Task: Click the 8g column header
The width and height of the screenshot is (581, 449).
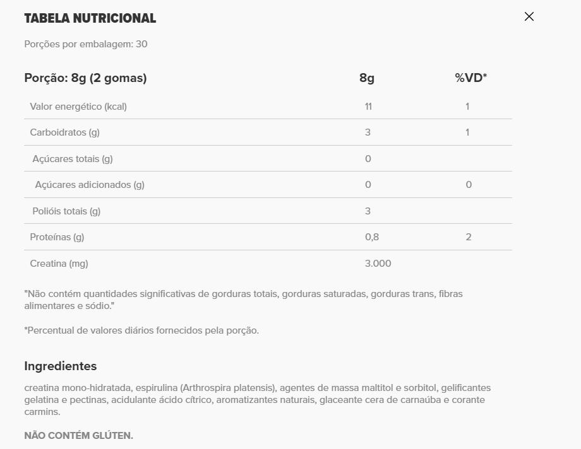Action: tap(367, 78)
